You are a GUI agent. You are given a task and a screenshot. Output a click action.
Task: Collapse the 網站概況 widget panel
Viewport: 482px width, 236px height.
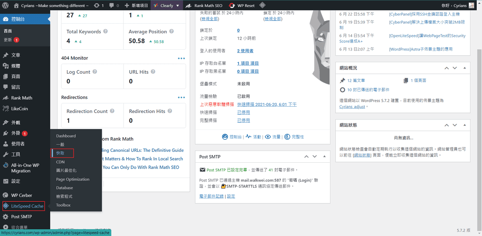(x=464, y=68)
